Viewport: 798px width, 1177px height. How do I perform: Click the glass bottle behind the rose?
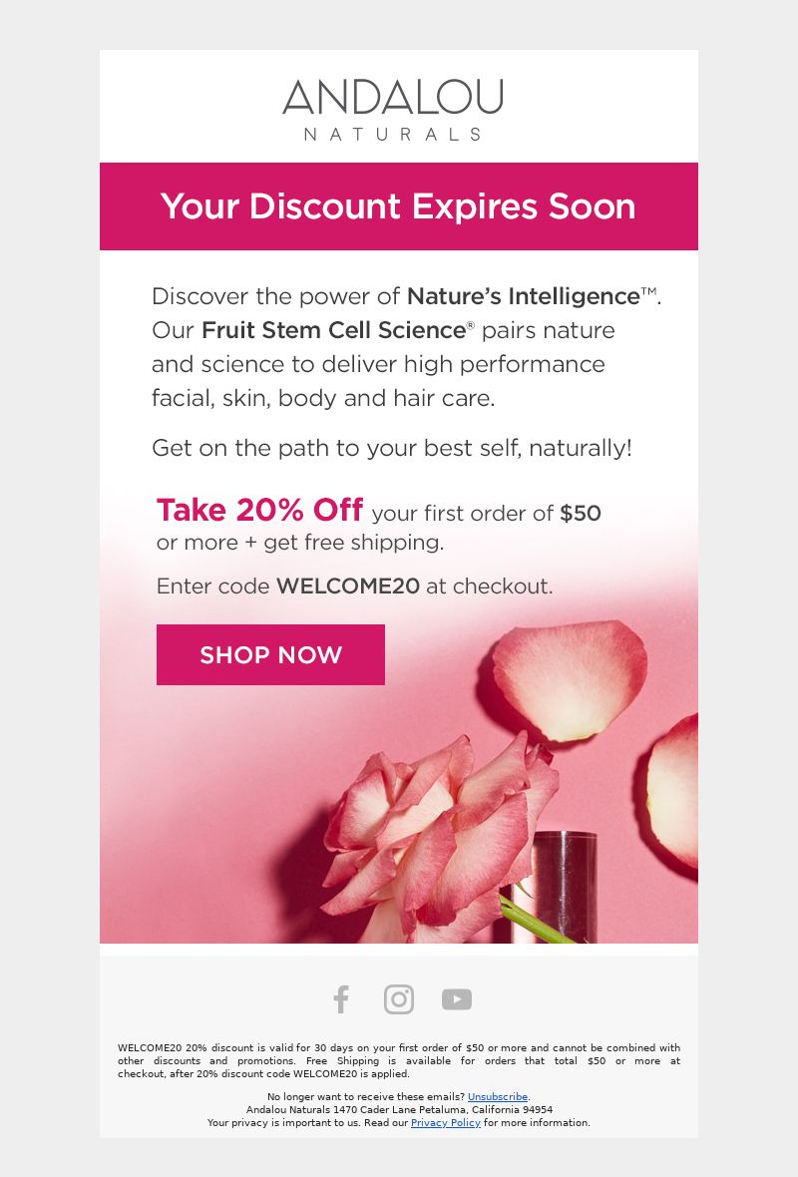[x=565, y=886]
